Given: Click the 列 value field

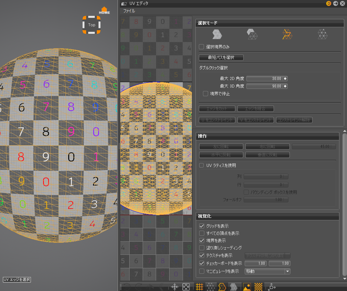Looking at the screenshot, I should coord(266,177).
